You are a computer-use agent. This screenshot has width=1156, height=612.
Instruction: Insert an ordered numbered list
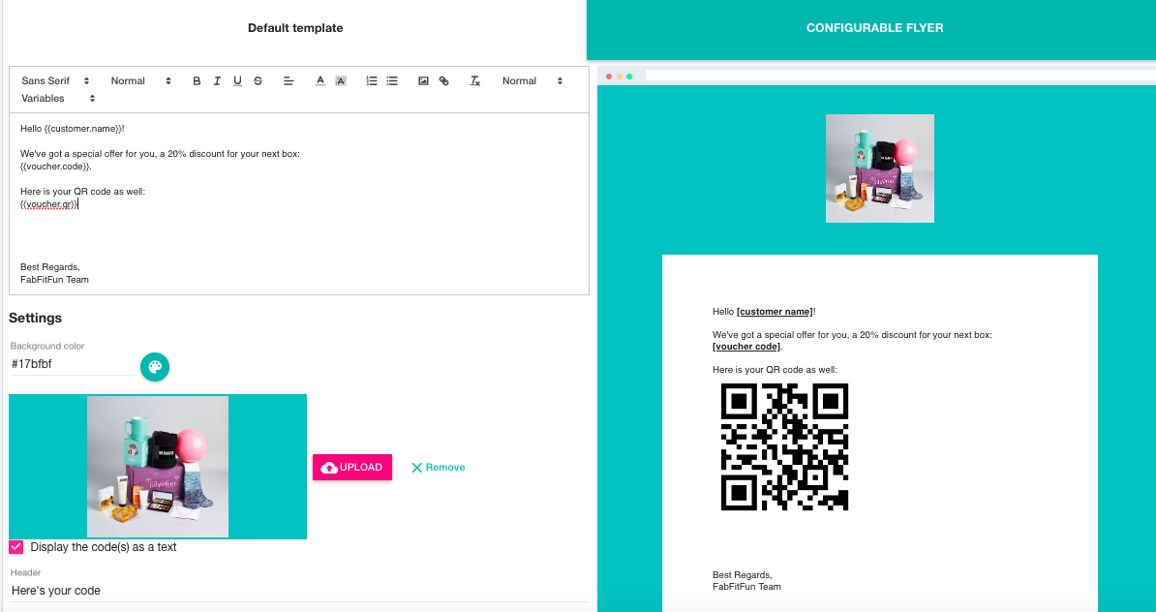[372, 81]
